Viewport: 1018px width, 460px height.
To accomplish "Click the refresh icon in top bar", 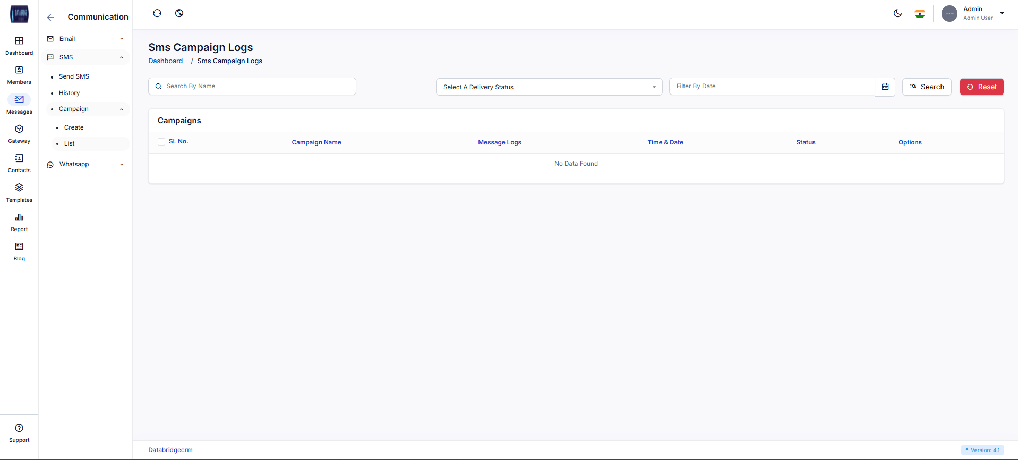I will (x=157, y=13).
